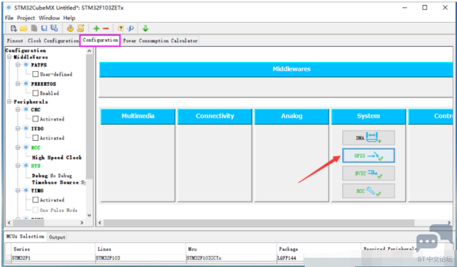
Task: Click the Analog category header
Action: point(292,116)
